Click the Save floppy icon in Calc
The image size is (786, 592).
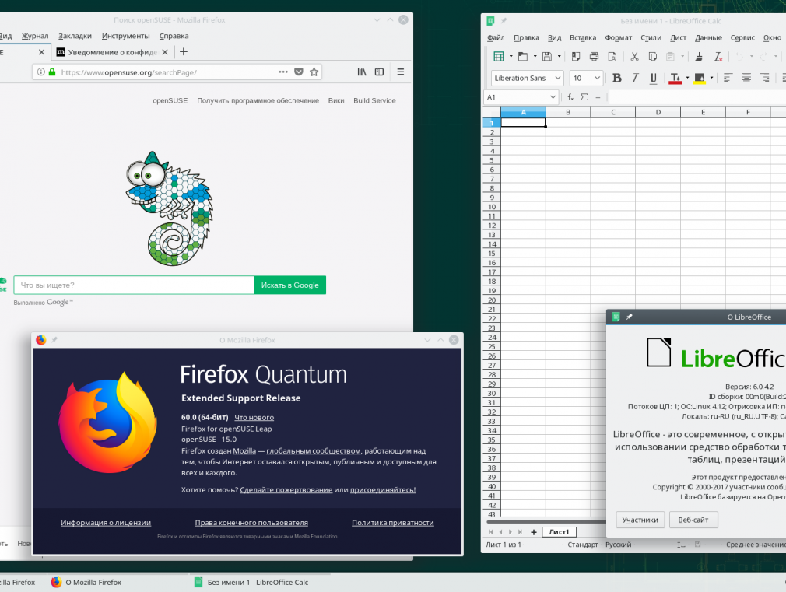(547, 57)
